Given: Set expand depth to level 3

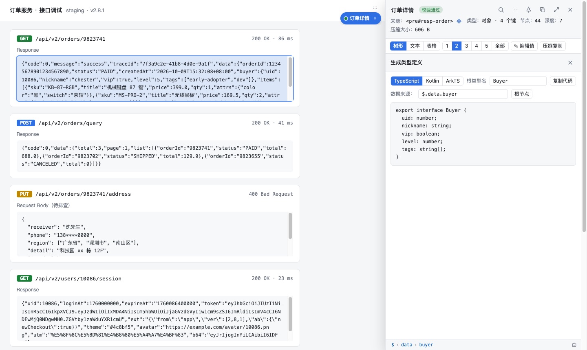Looking at the screenshot, I should pyautogui.click(x=467, y=46).
